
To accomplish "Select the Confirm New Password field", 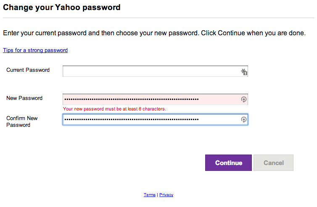I will tap(151, 120).
